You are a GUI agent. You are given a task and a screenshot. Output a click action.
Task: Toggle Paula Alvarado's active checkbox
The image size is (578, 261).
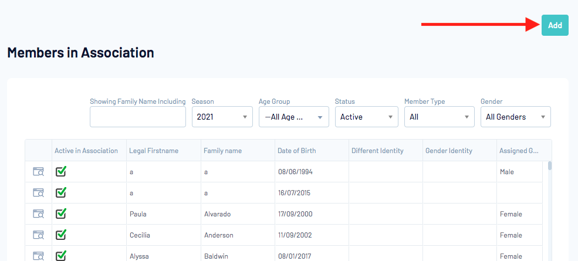tap(61, 213)
